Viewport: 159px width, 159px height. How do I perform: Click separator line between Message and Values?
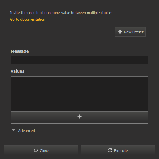coord(79,66)
